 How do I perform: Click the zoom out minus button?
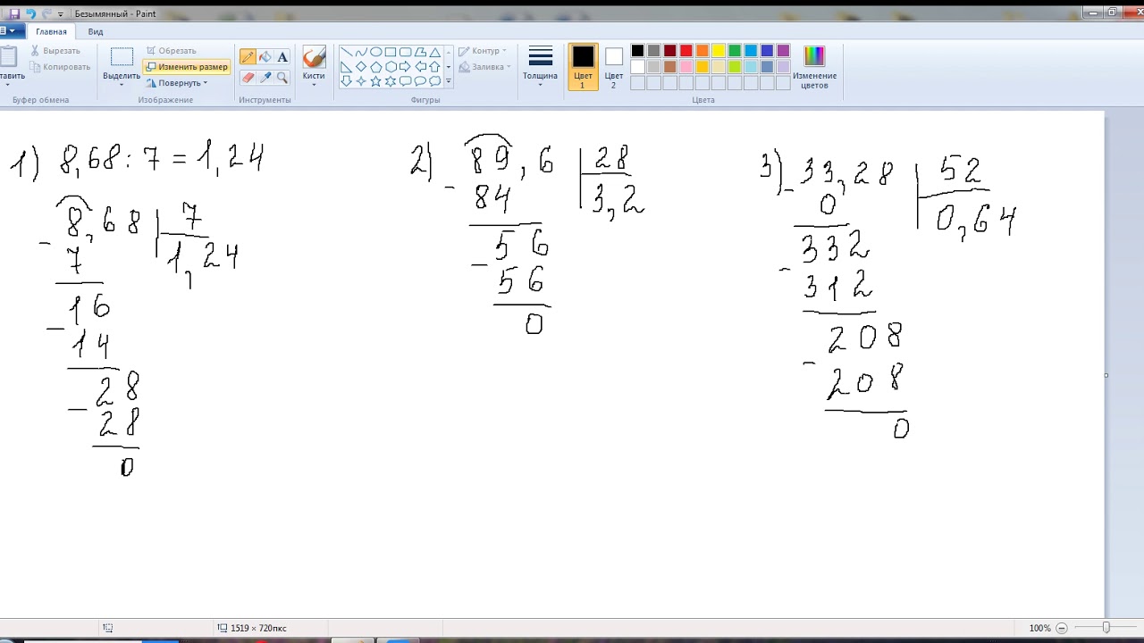(1062, 628)
